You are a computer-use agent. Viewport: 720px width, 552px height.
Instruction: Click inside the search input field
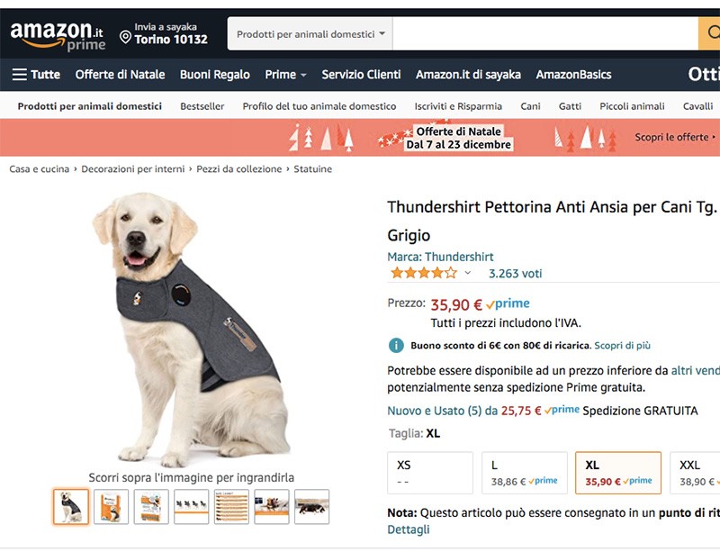click(x=540, y=32)
